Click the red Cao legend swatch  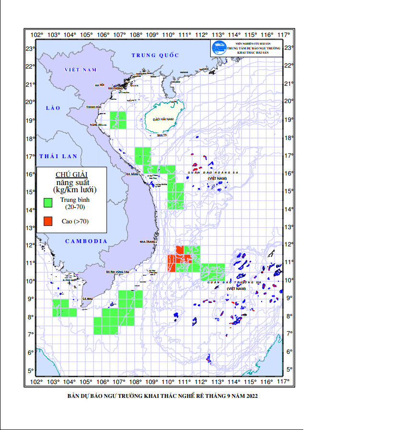coord(48,221)
